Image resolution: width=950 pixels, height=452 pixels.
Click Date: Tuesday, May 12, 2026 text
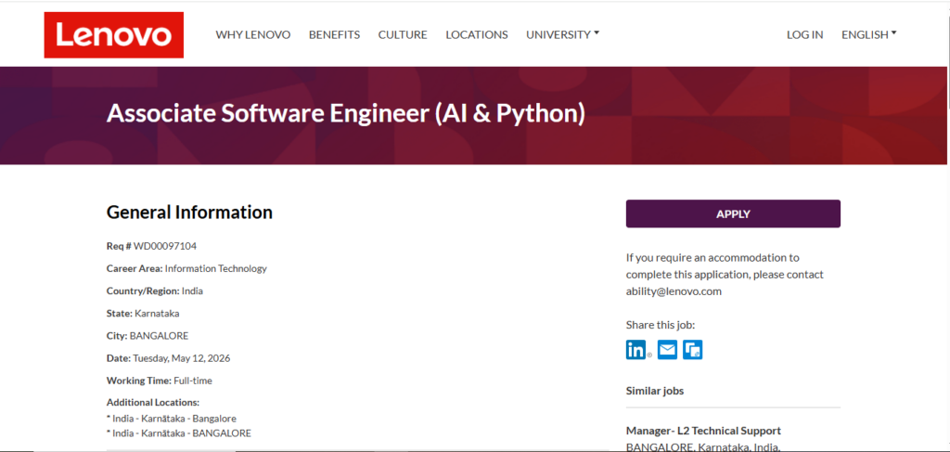(x=169, y=358)
